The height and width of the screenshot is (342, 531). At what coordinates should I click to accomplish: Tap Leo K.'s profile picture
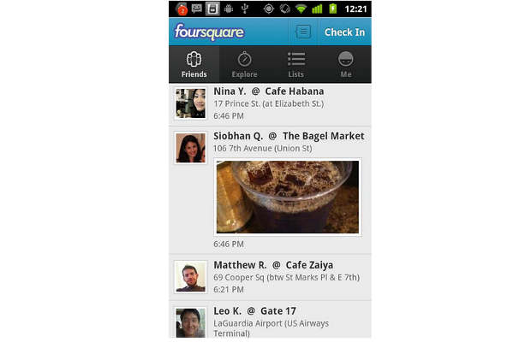(191, 322)
